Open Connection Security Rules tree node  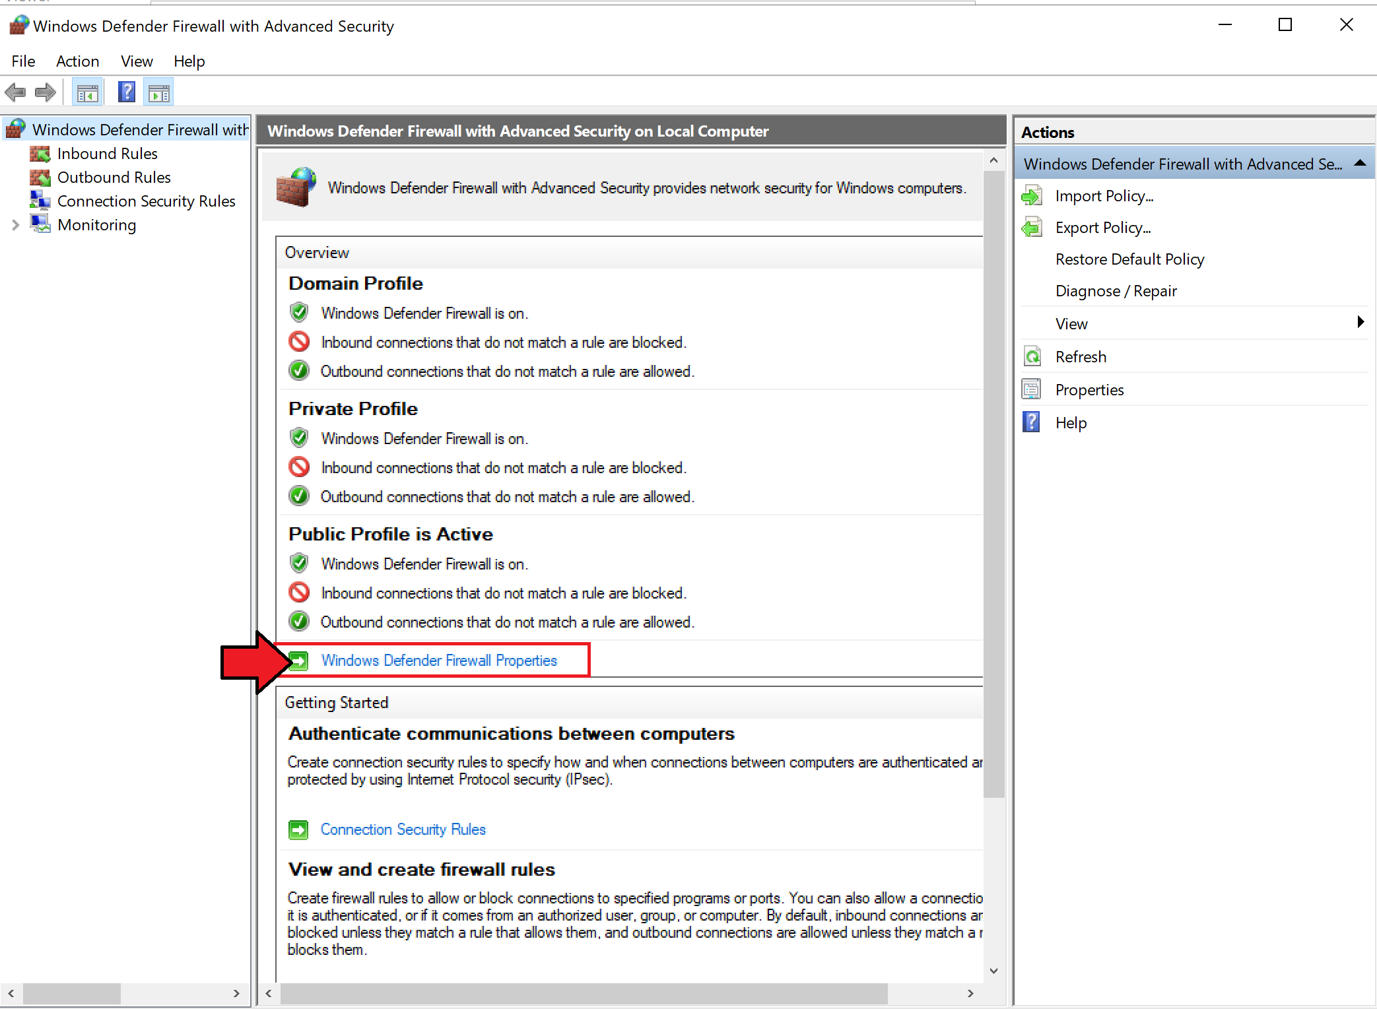pos(146,201)
